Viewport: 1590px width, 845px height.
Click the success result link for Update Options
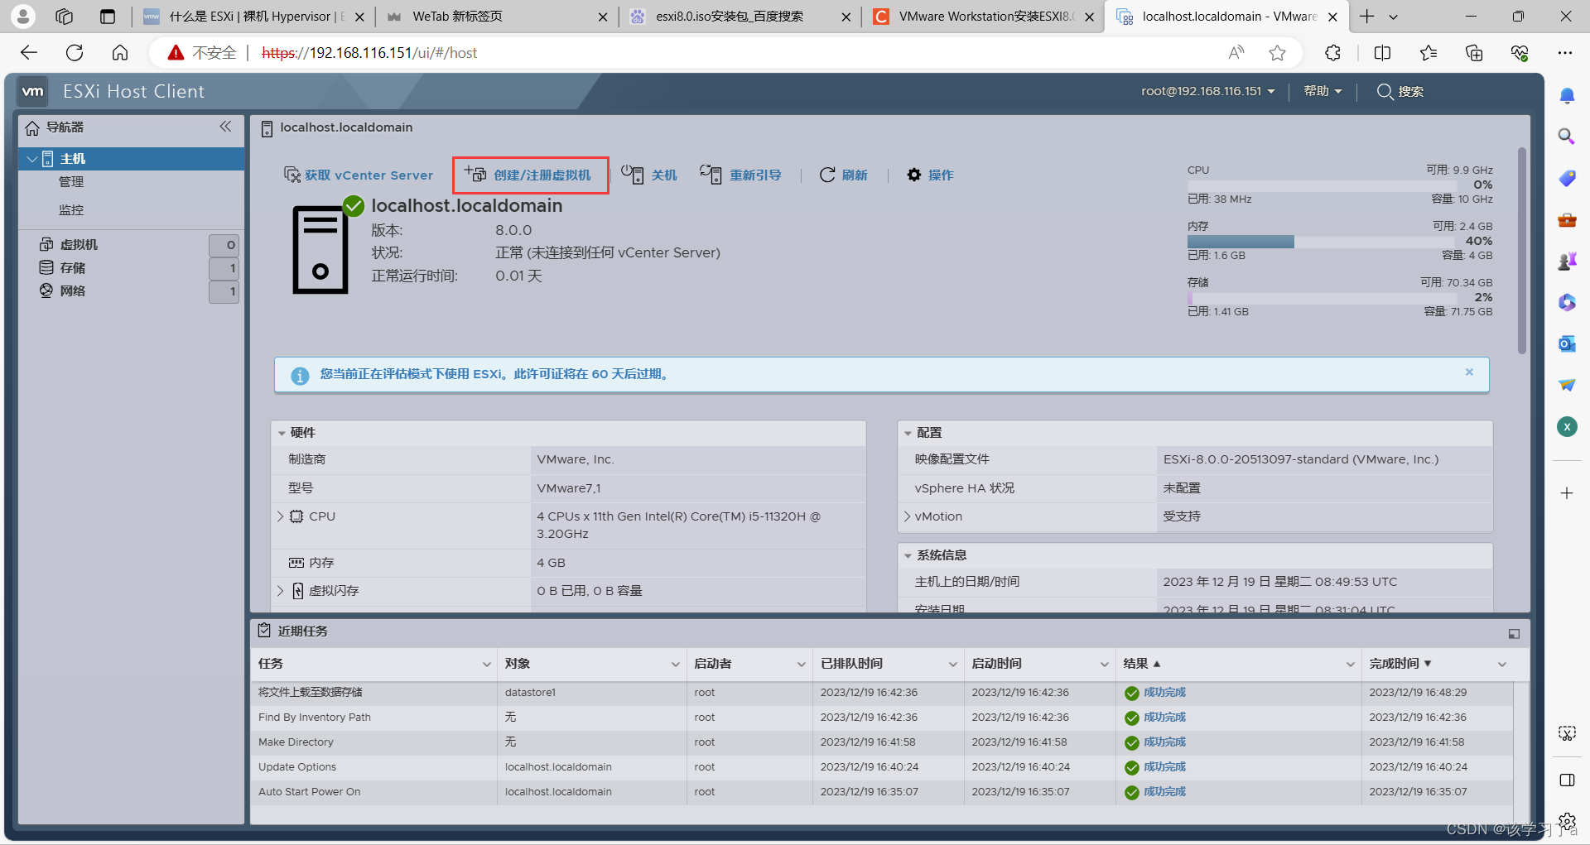(x=1164, y=767)
